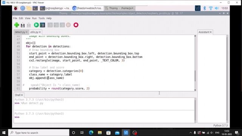Show hidden Windows tray icons chevron
Viewport: 242px width, 136px height.
pyautogui.click(x=191, y=133)
